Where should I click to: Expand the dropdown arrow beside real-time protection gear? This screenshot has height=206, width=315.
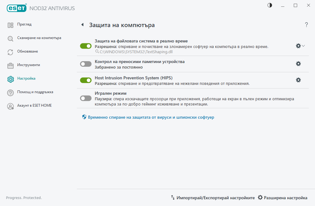click(x=304, y=46)
